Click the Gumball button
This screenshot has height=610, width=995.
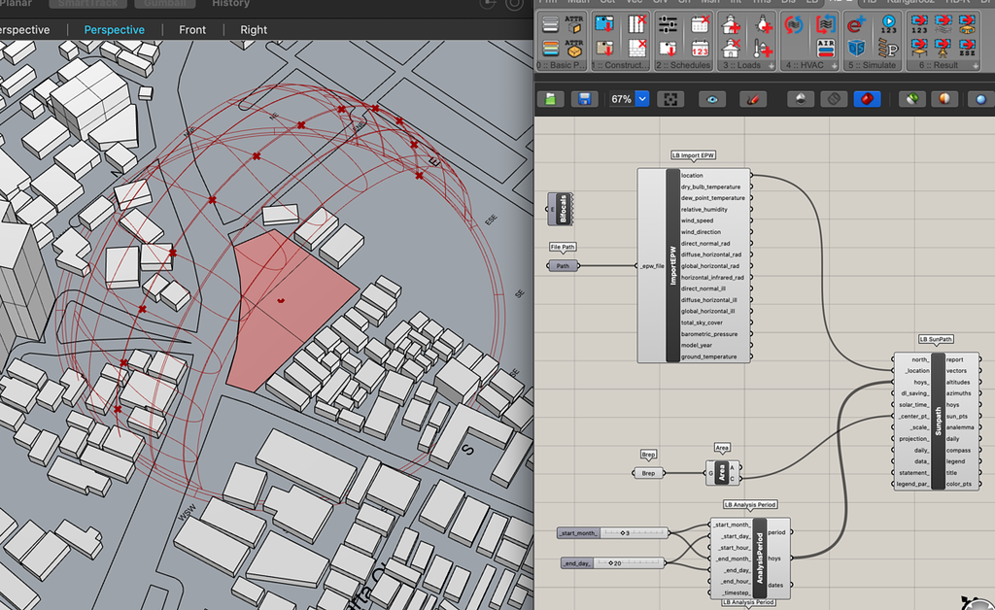[x=164, y=4]
